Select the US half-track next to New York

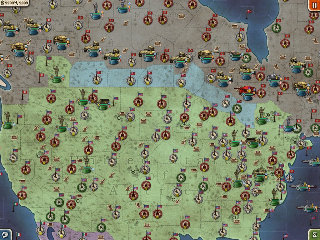(x=253, y=142)
